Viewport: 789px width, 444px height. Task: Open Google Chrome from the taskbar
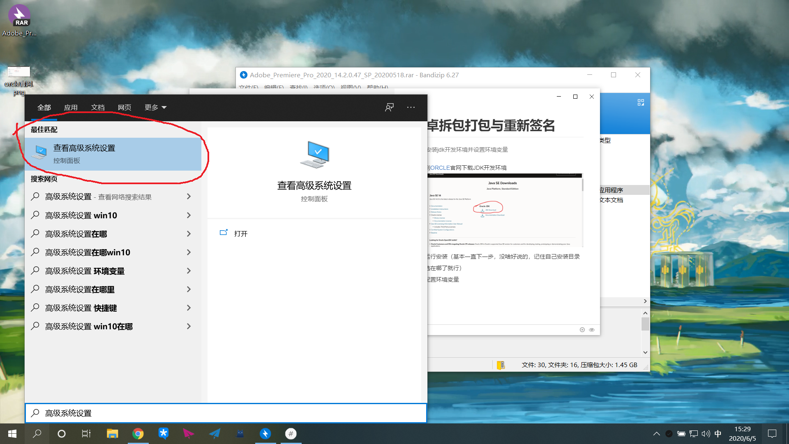(x=138, y=434)
